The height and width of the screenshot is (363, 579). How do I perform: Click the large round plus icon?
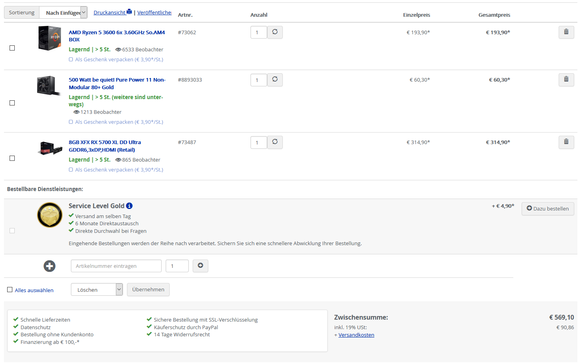(49, 266)
